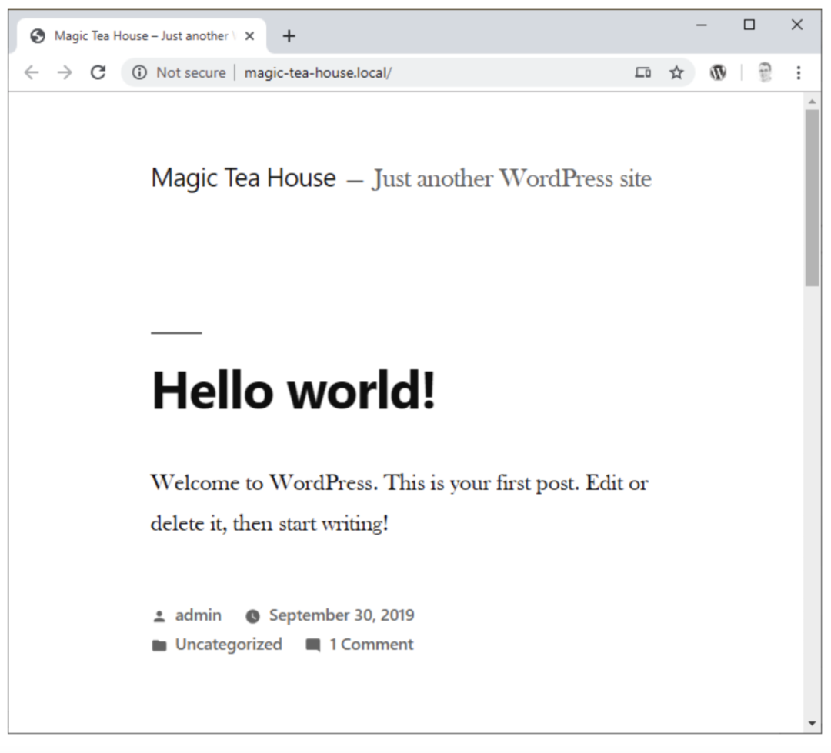Viewport: 831px width, 753px height.
Task: Click the globe favicon on the tab
Action: pos(37,36)
